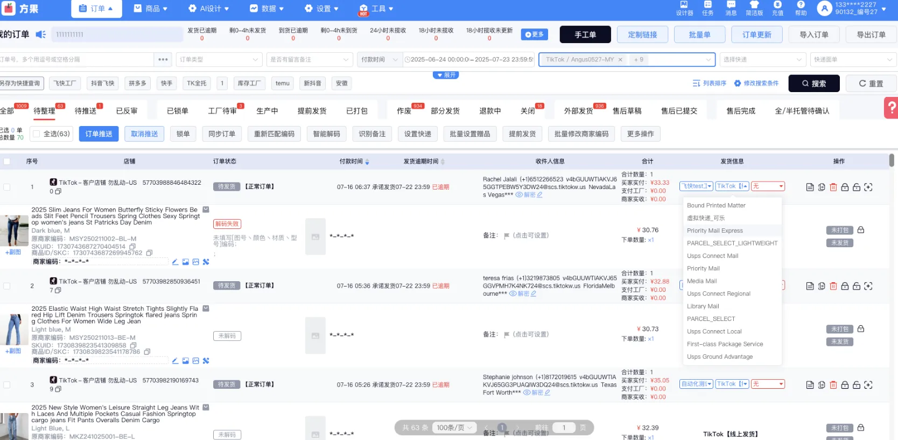Screen dimensions: 898x440
Task: Click the red trash icon for order 1
Action: click(833, 187)
